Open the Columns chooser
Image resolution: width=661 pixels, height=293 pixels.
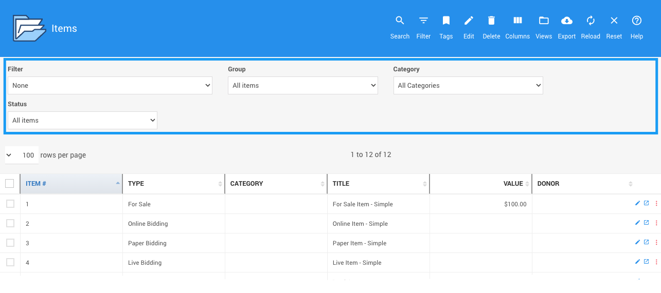click(517, 27)
